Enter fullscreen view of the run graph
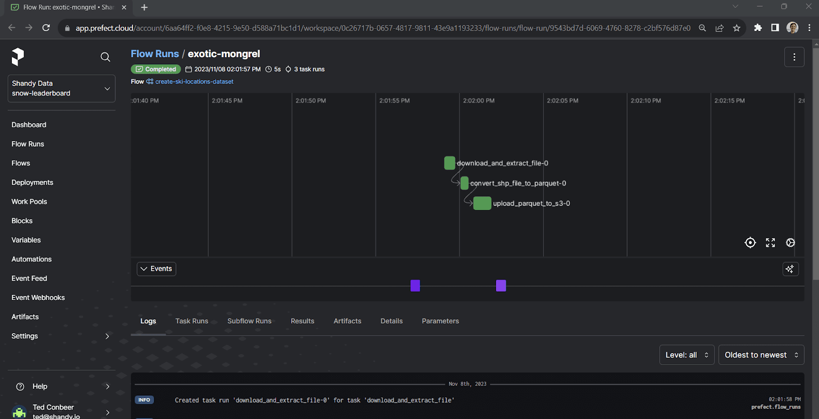 pyautogui.click(x=770, y=243)
